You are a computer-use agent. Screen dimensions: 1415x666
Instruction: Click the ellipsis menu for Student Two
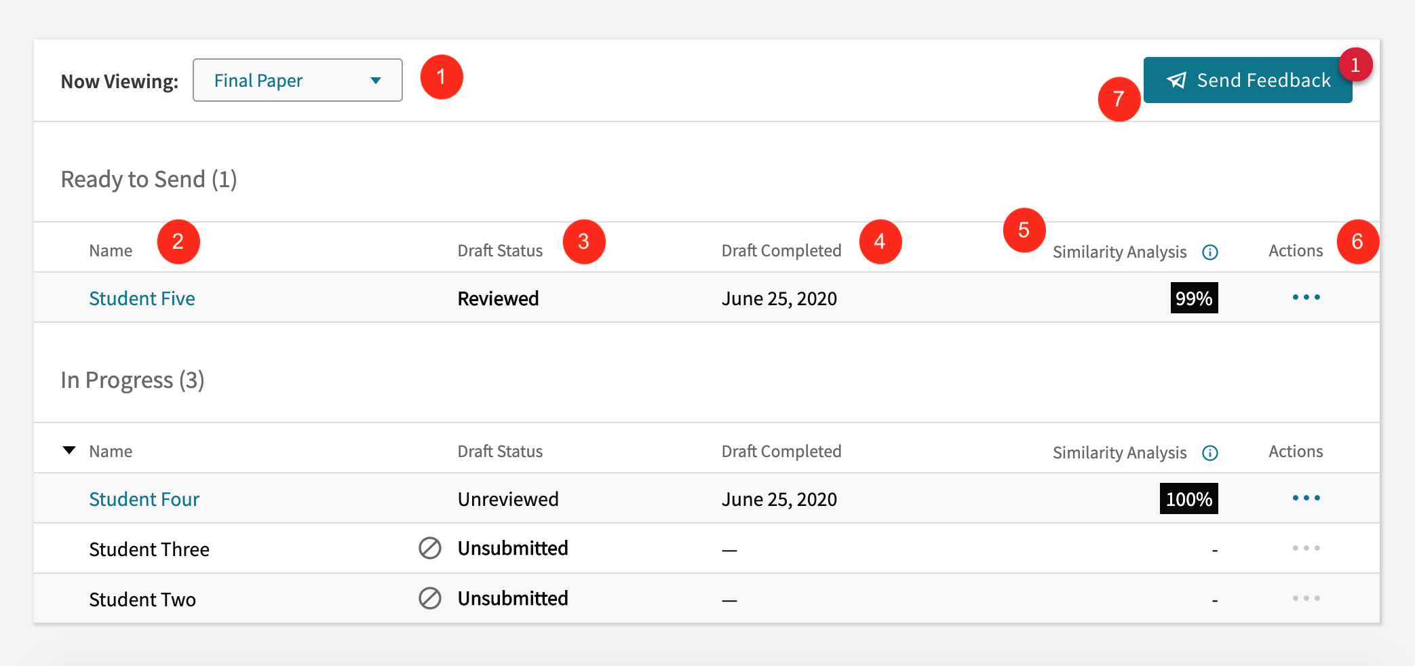(1307, 598)
